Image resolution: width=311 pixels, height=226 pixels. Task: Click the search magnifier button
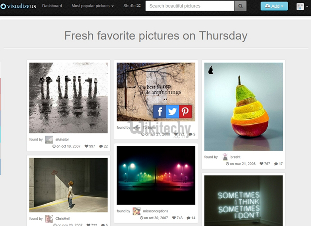241,6
